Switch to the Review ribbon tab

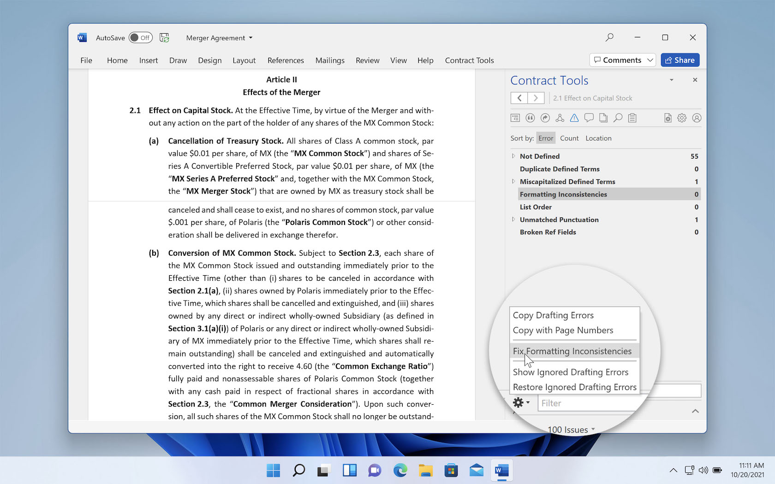368,60
